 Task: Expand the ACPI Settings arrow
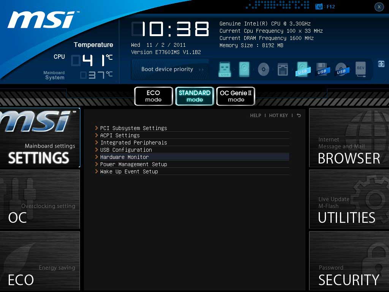[x=97, y=135]
